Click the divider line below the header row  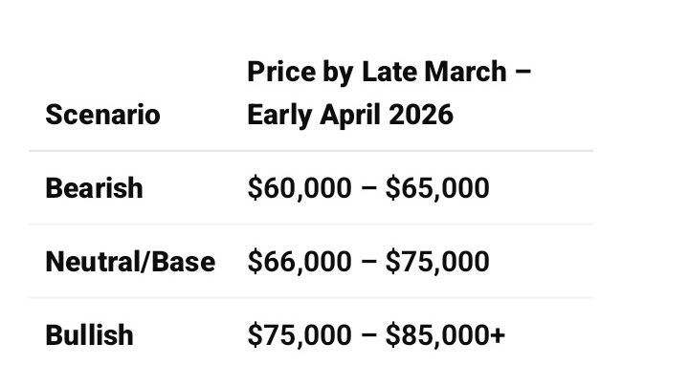pos(311,151)
